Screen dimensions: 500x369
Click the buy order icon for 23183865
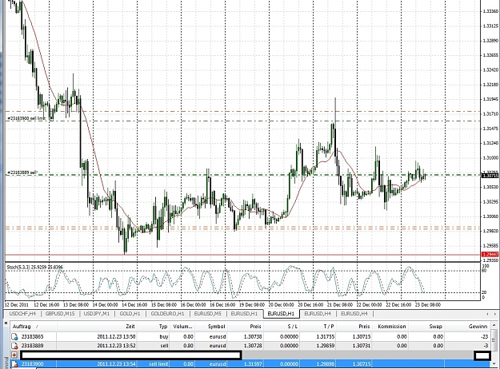(x=14, y=336)
